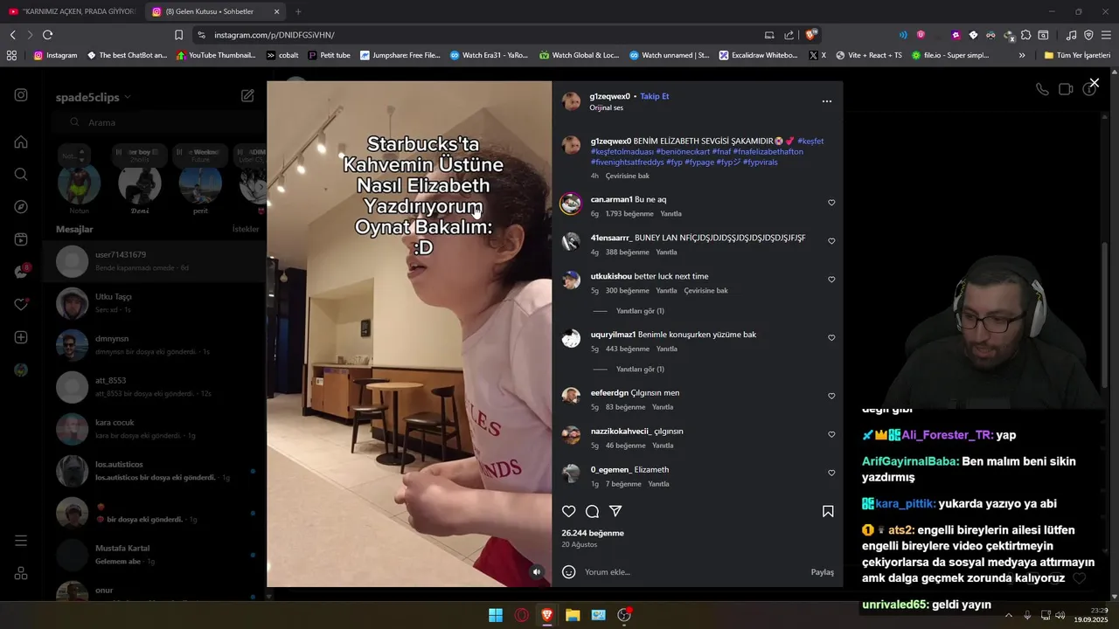Open Notifications heart in sidebar
This screenshot has width=1119, height=629.
coord(21,305)
